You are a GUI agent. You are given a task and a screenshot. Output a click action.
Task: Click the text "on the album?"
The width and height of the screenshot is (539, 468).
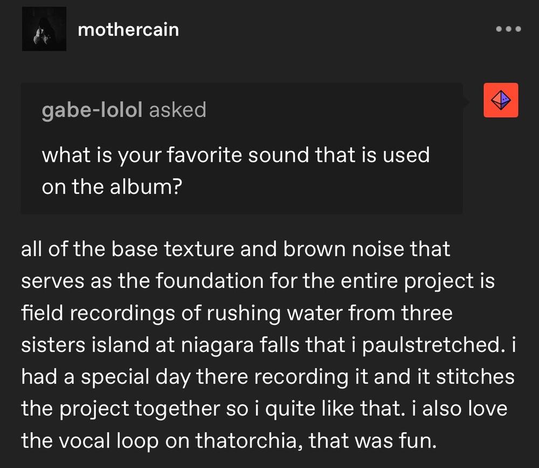coord(112,187)
